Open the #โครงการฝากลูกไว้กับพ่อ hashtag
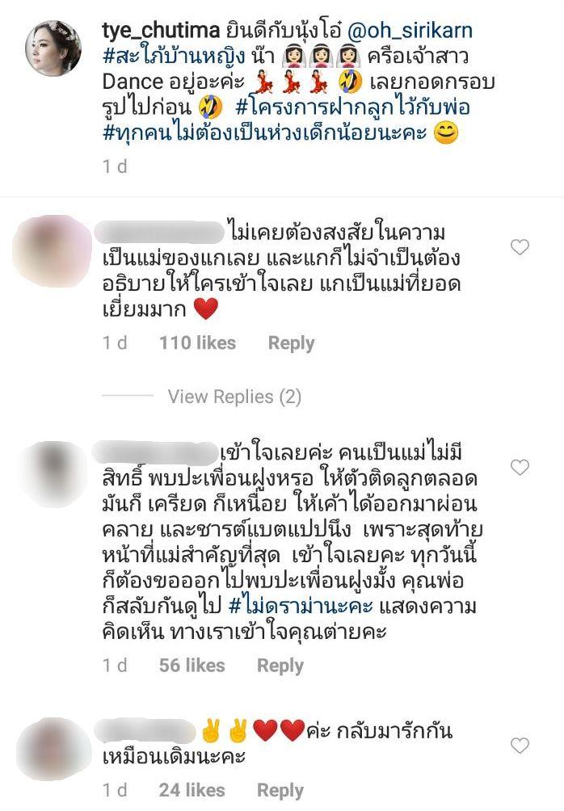This screenshot has width=564, height=811. click(352, 107)
